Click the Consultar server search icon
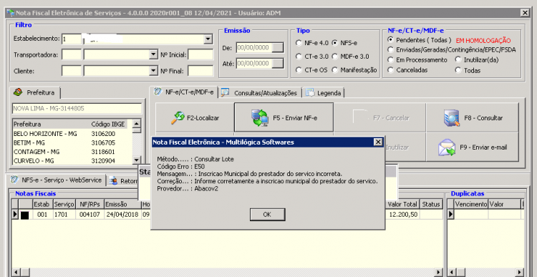537x277 pixels. pyautogui.click(x=452, y=118)
